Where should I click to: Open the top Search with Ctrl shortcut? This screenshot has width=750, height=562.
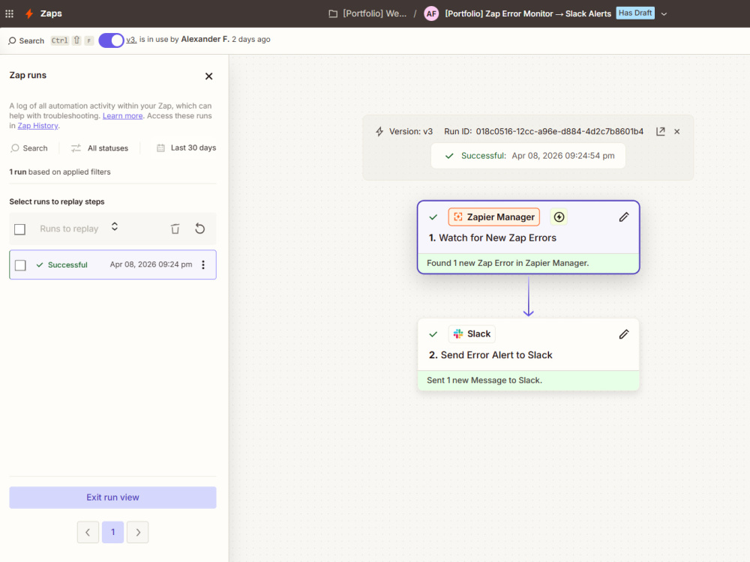(x=50, y=40)
